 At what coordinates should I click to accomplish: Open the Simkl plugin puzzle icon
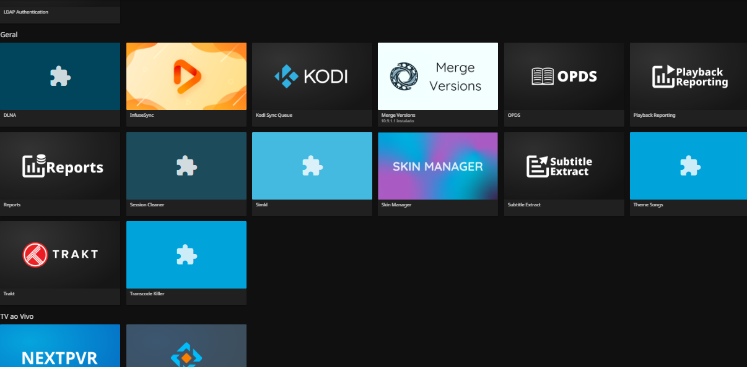tap(312, 166)
